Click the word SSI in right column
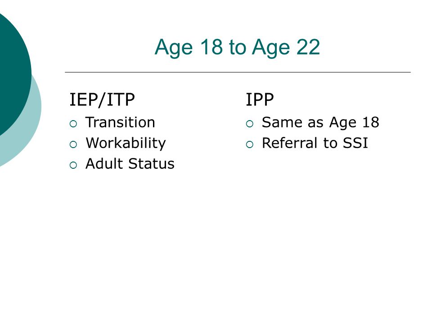 click(355, 143)
